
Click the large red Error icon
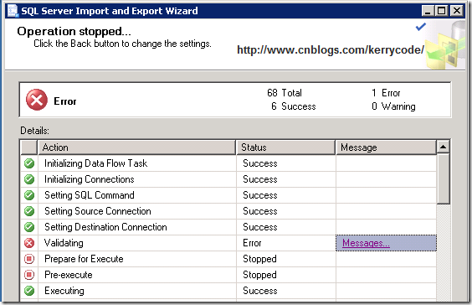[x=37, y=100]
